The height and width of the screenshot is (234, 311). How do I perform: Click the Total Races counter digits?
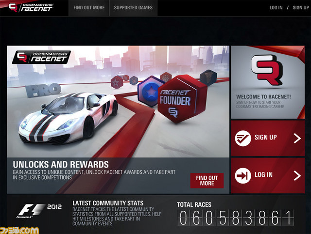coord(236,218)
